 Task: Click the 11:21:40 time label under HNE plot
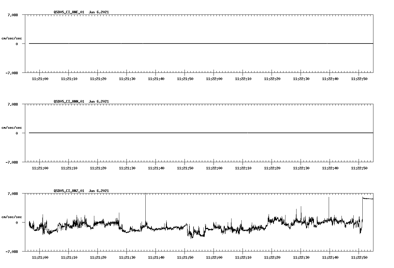click(x=156, y=79)
